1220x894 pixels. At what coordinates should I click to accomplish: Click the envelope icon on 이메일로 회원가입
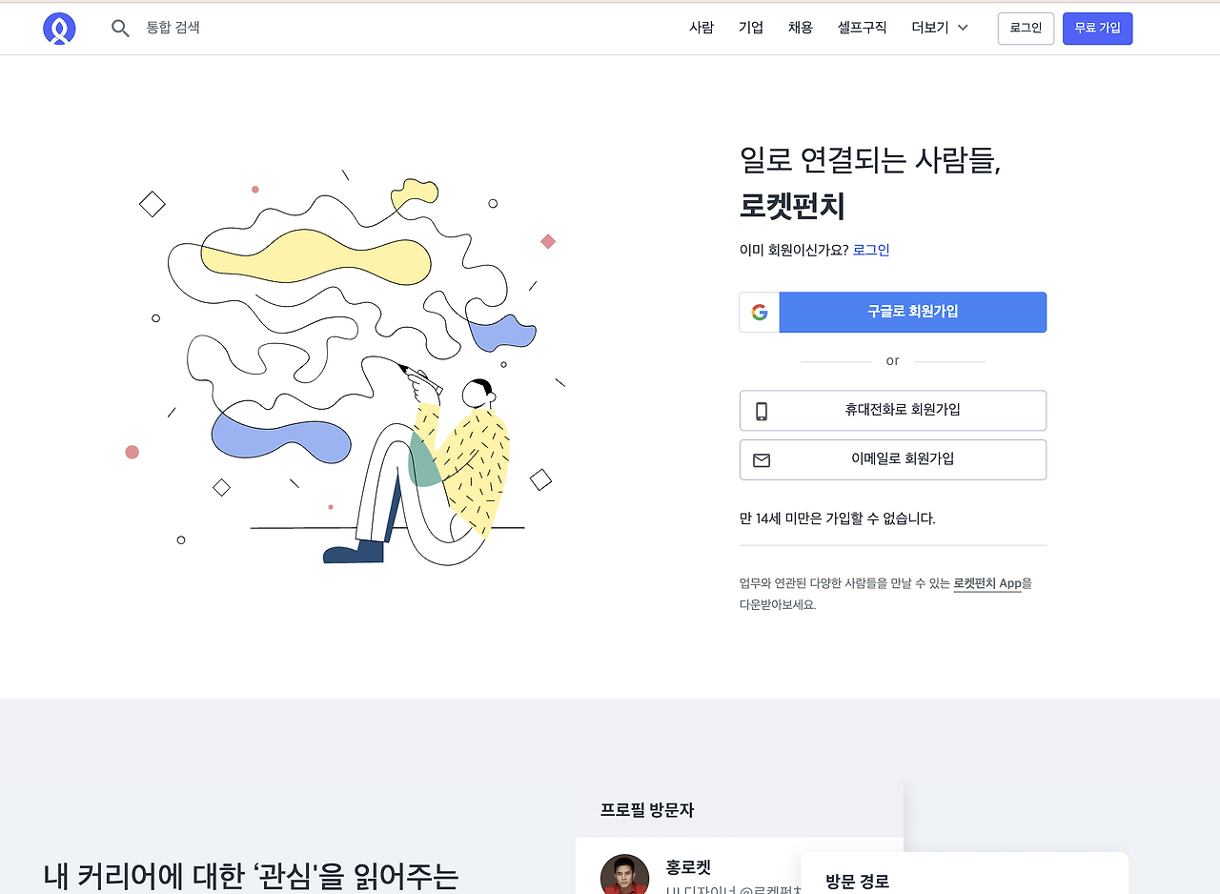click(761, 459)
